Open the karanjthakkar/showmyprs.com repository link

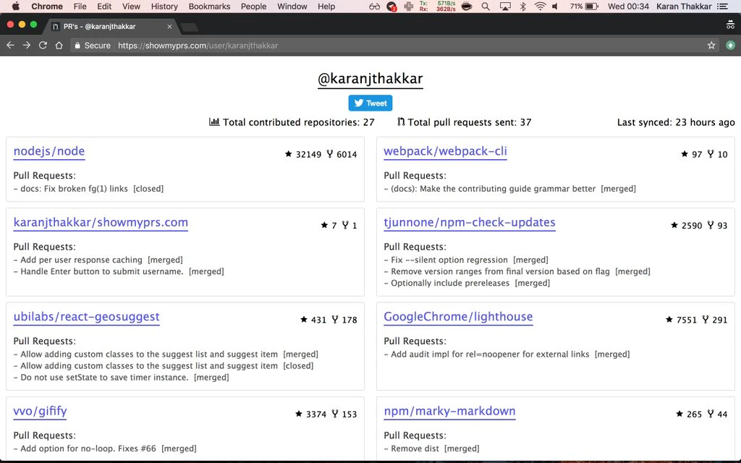(101, 223)
